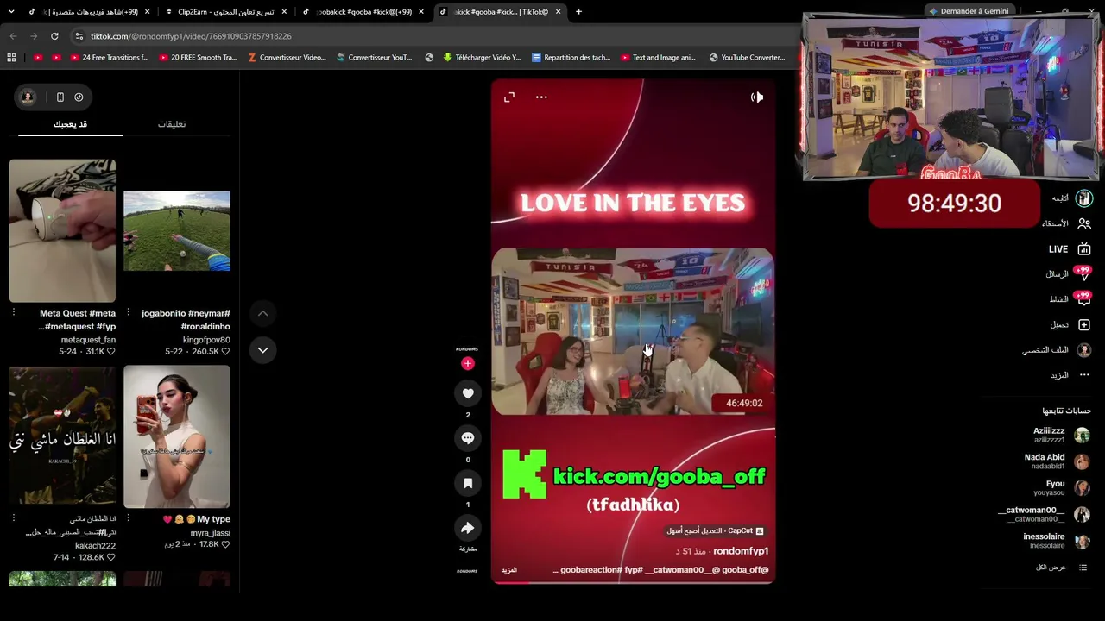Open the inessolaire followed account
Image resolution: width=1105 pixels, height=621 pixels.
pos(1057,541)
